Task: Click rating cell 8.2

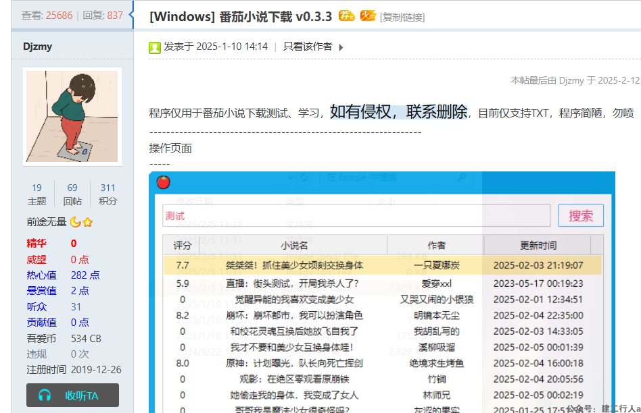Action: (x=183, y=315)
